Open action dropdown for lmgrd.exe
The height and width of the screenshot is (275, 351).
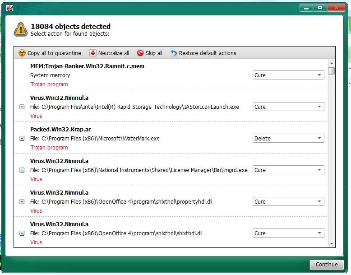[x=288, y=170]
